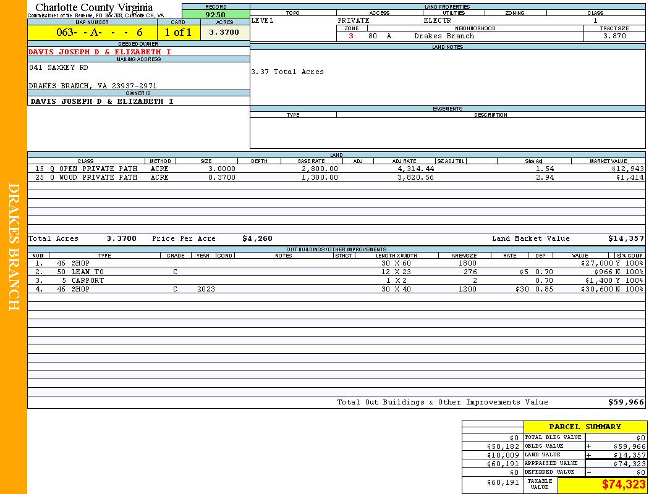
Task: Click the green record number 9250
Action: coord(215,14)
